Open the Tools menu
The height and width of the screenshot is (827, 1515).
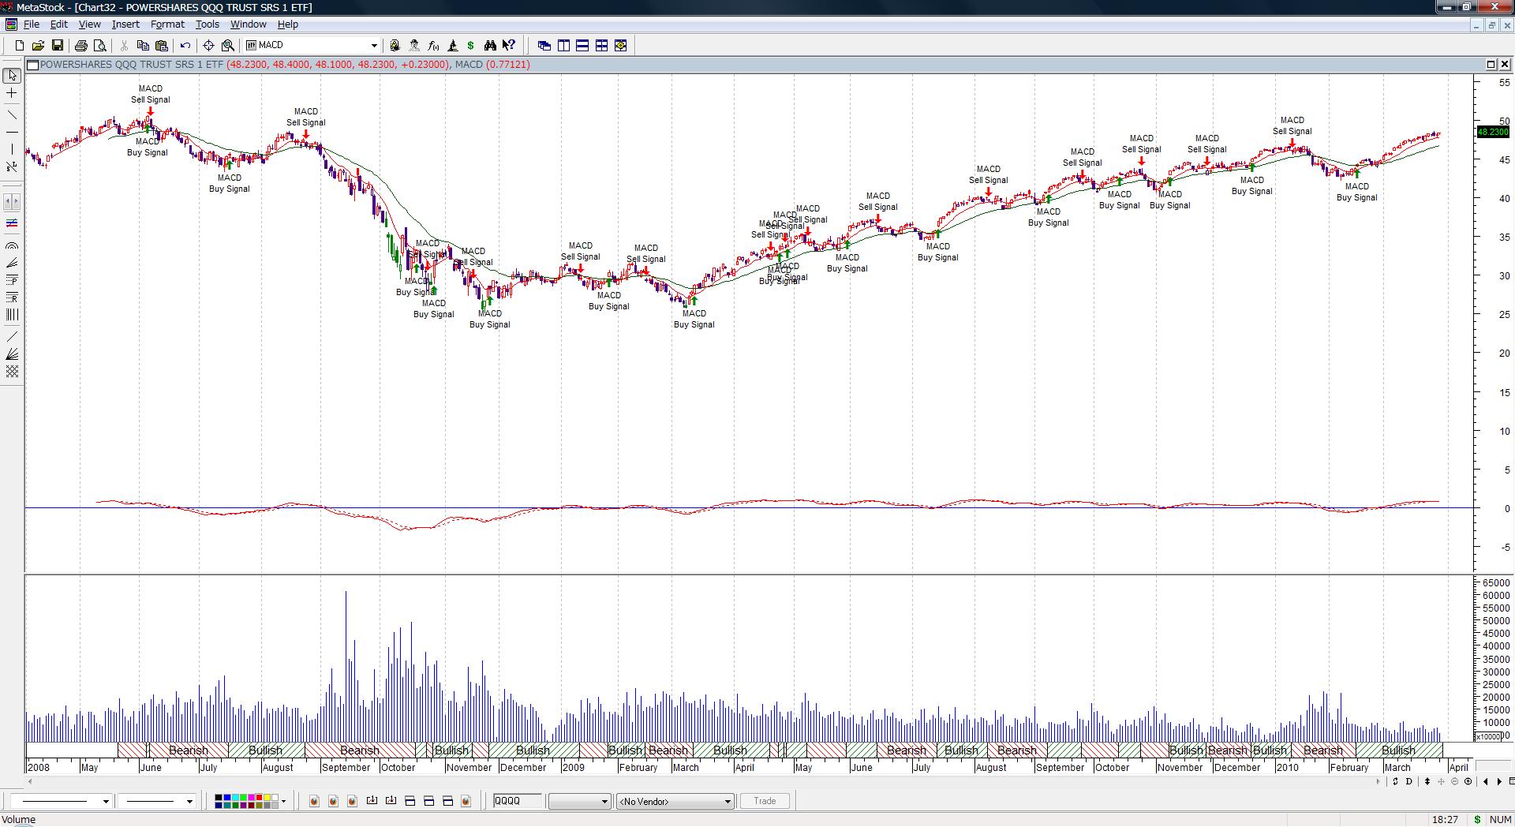coord(207,24)
